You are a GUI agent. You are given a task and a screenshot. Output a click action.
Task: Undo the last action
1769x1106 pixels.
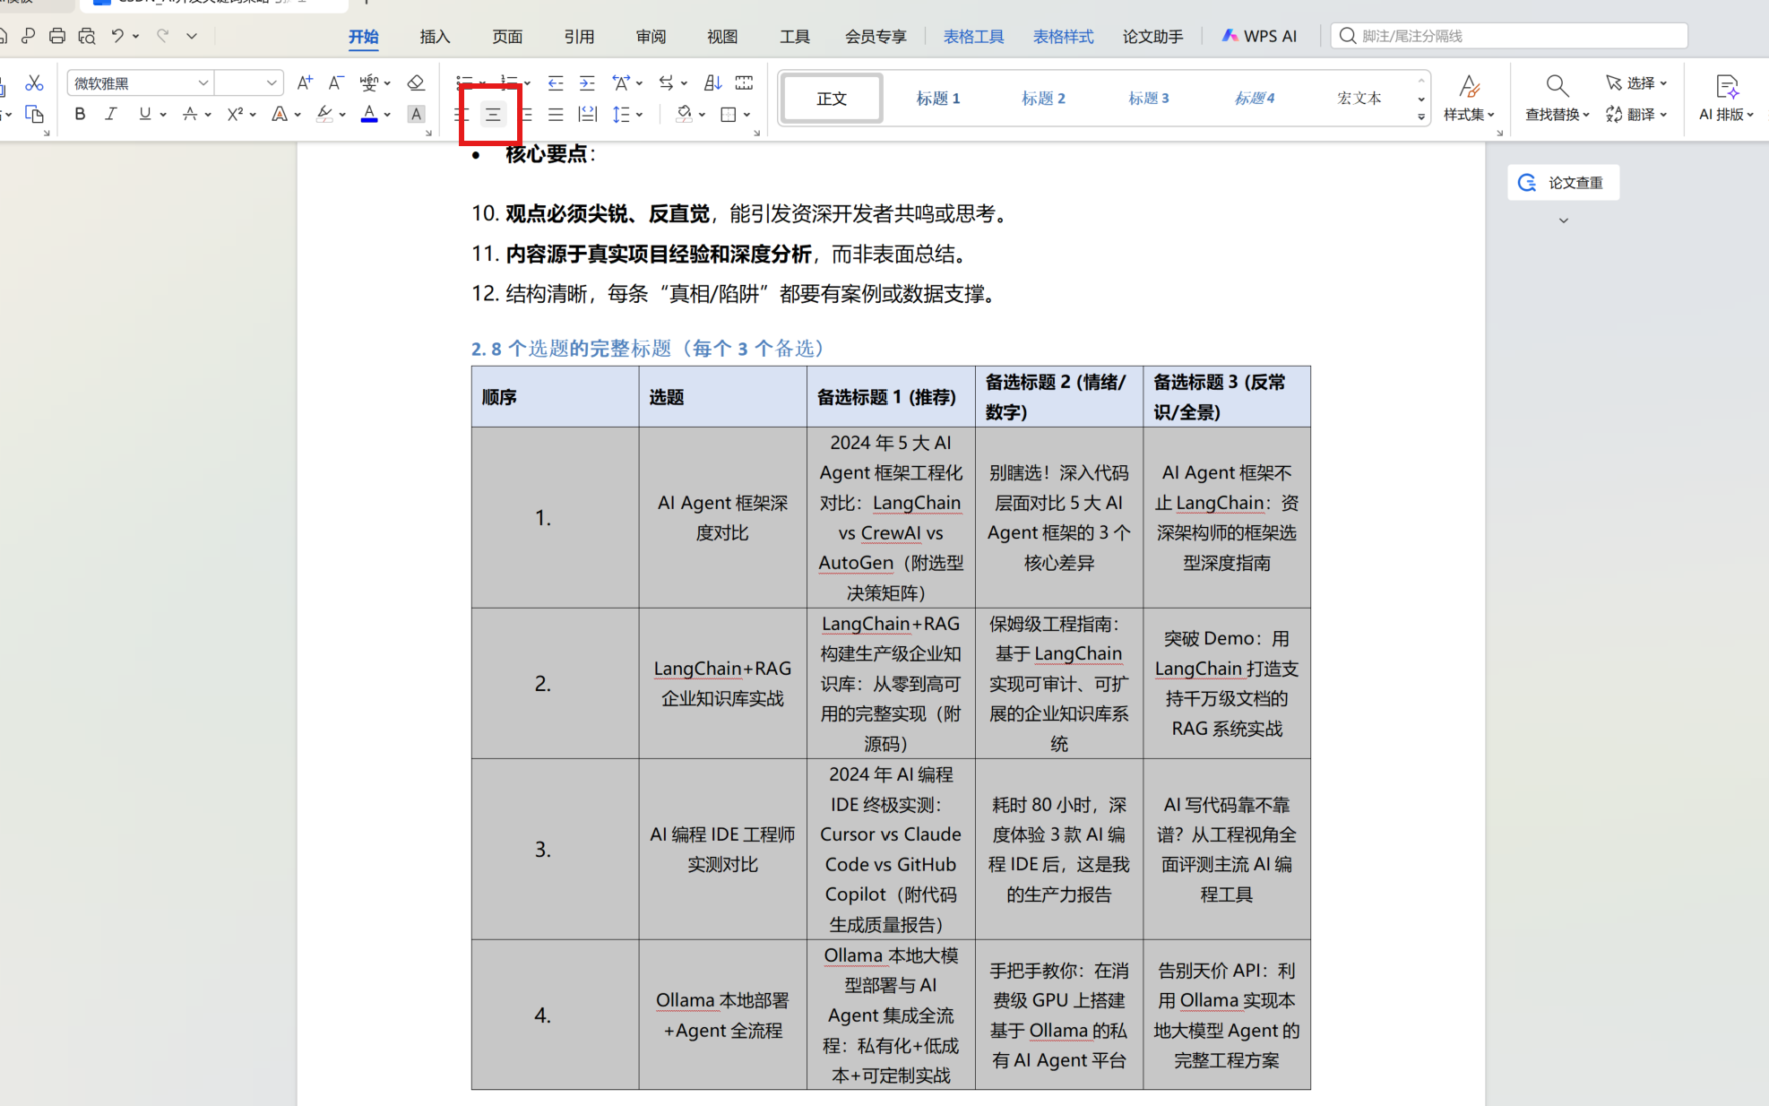tap(117, 36)
